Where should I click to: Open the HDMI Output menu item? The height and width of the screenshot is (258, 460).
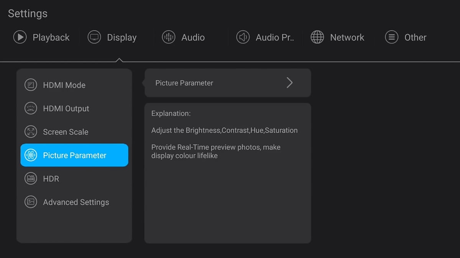[x=66, y=109]
